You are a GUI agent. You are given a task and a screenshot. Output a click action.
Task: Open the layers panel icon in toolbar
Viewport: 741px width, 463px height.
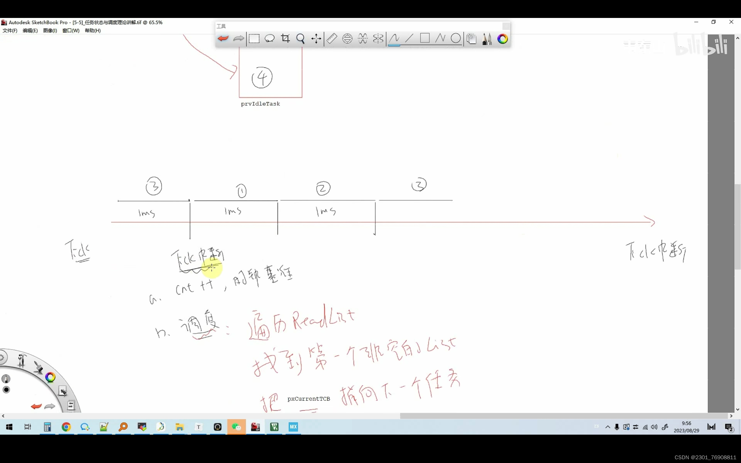[471, 38]
